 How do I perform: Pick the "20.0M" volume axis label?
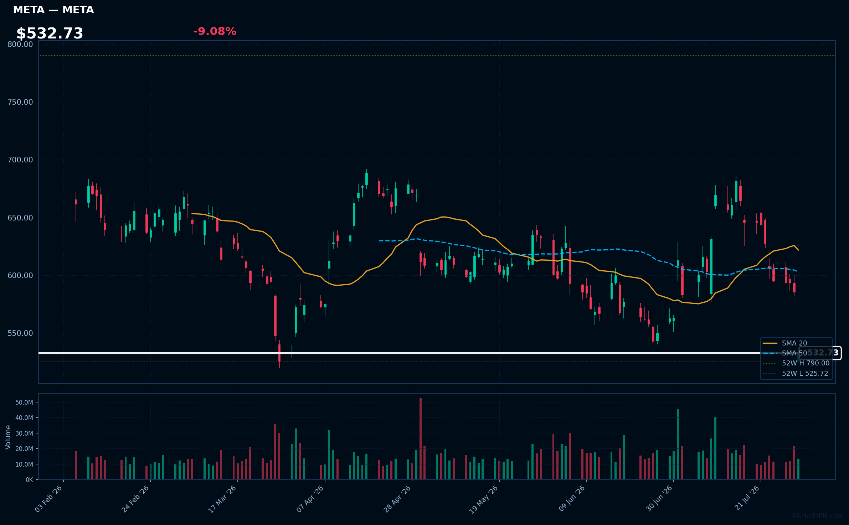tap(24, 449)
